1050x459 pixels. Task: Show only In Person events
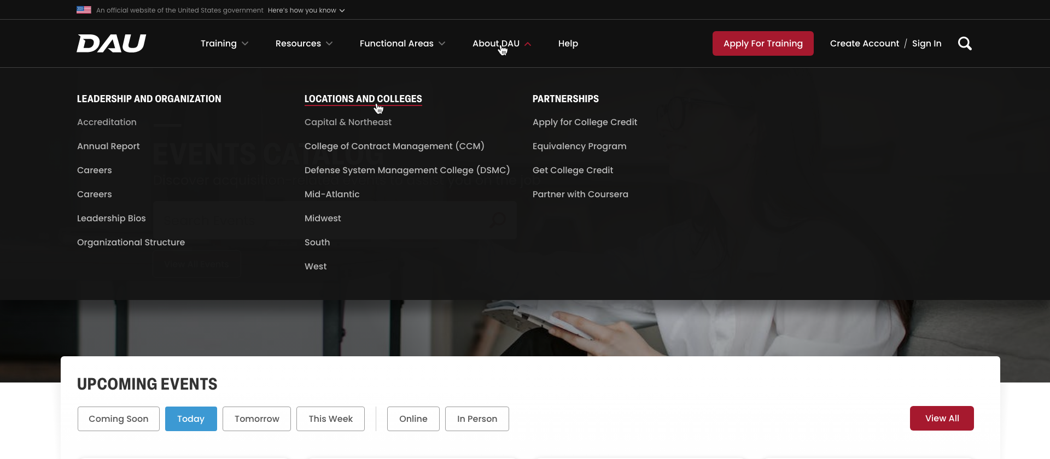click(x=477, y=419)
